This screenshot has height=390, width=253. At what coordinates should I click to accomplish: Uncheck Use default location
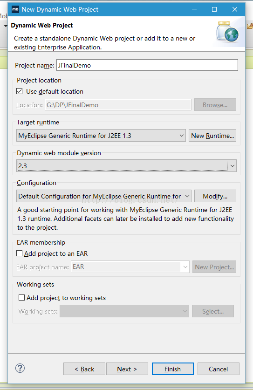click(x=20, y=91)
